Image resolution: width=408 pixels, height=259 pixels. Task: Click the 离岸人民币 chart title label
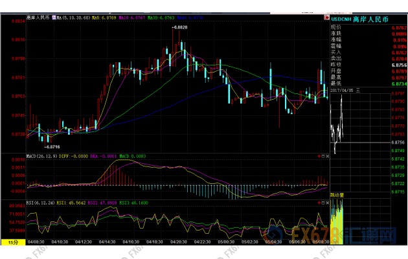(x=38, y=17)
